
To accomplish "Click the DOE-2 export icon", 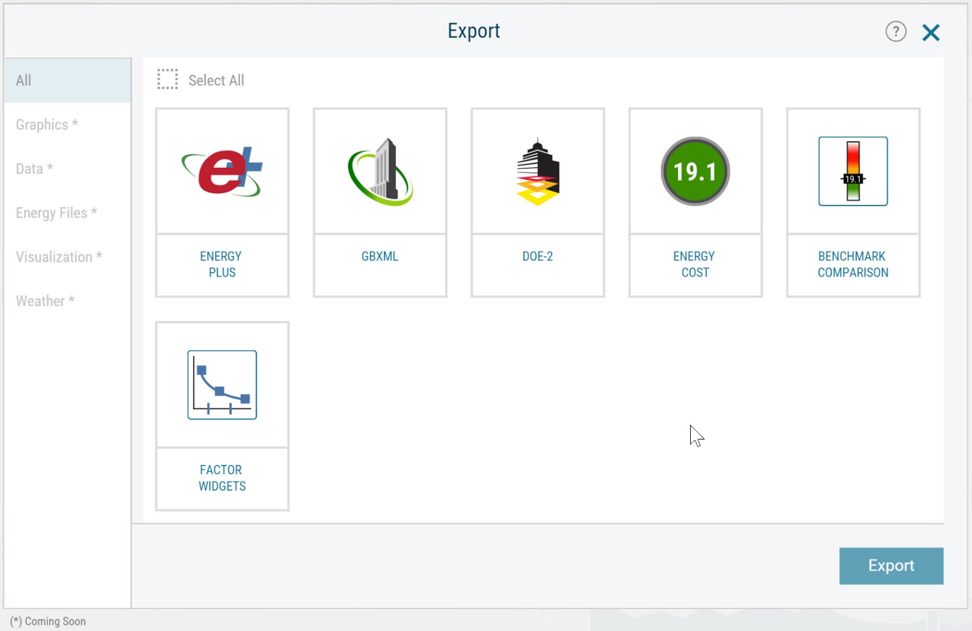I will click(537, 171).
